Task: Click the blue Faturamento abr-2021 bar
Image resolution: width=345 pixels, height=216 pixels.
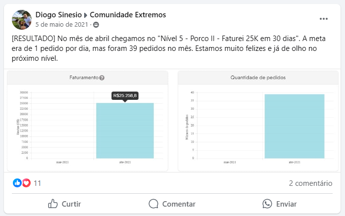Action: point(125,130)
